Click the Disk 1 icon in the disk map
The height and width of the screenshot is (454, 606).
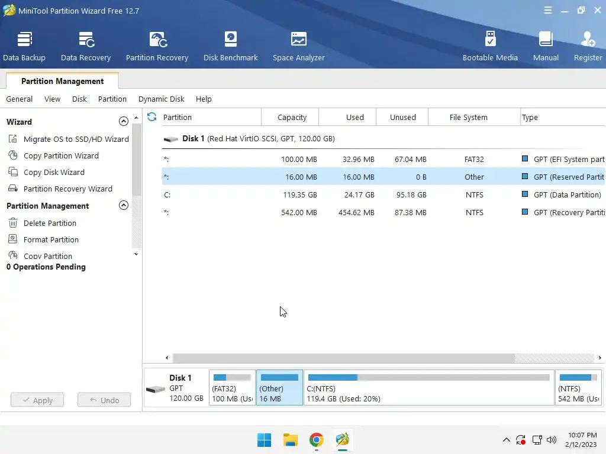click(x=156, y=389)
